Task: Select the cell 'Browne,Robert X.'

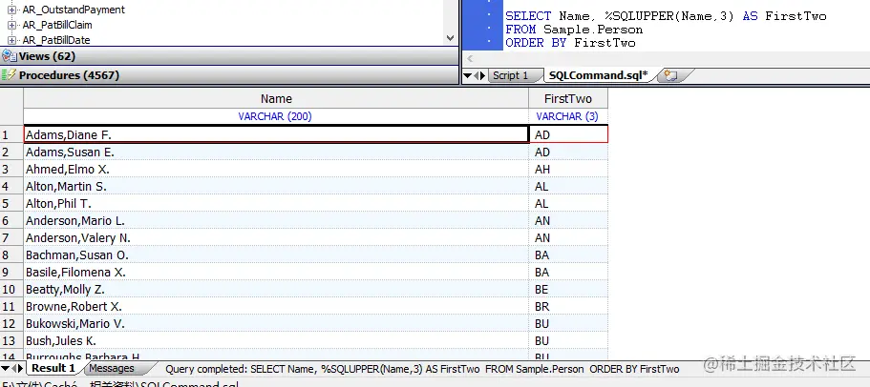Action: (x=276, y=307)
